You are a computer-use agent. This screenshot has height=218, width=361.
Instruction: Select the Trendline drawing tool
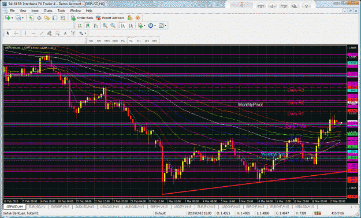click(x=42, y=34)
